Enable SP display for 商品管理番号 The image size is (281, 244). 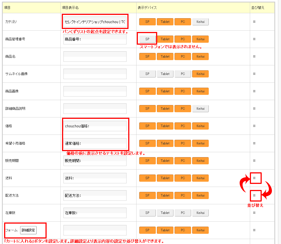[147, 39]
